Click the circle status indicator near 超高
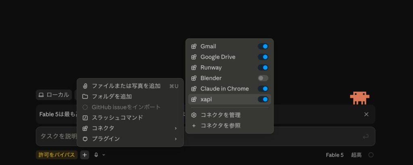This screenshot has height=165, width=413. pyautogui.click(x=371, y=155)
